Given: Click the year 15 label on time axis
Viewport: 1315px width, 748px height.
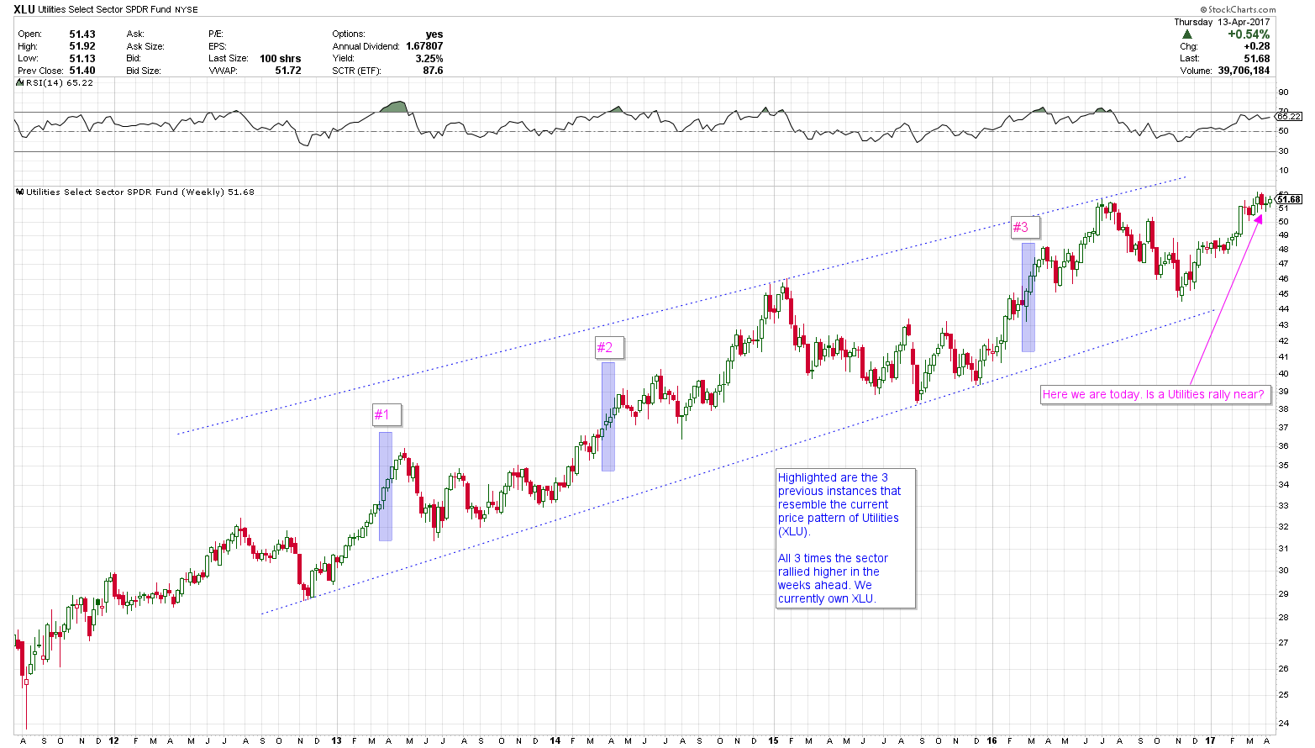Looking at the screenshot, I should [x=773, y=740].
